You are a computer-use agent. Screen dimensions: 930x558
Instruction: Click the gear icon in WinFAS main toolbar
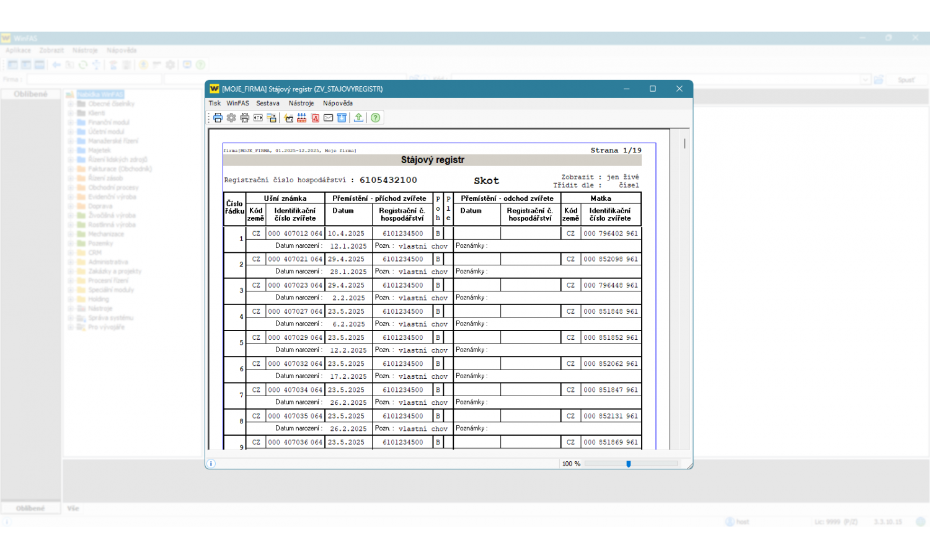(170, 64)
